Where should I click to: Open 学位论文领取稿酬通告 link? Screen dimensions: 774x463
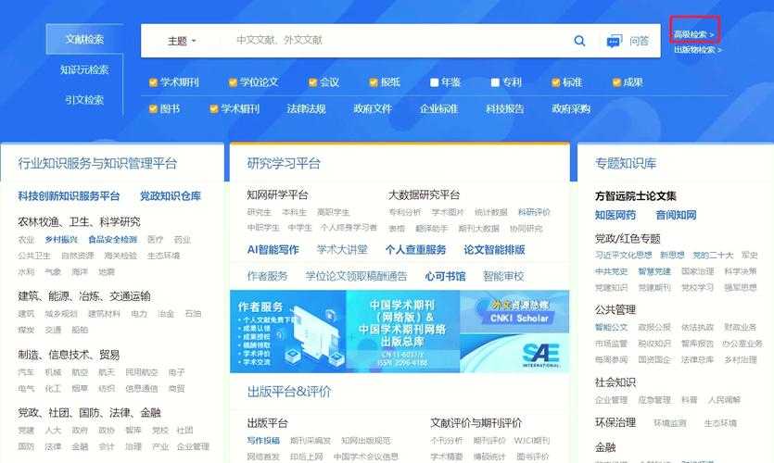[x=356, y=276]
